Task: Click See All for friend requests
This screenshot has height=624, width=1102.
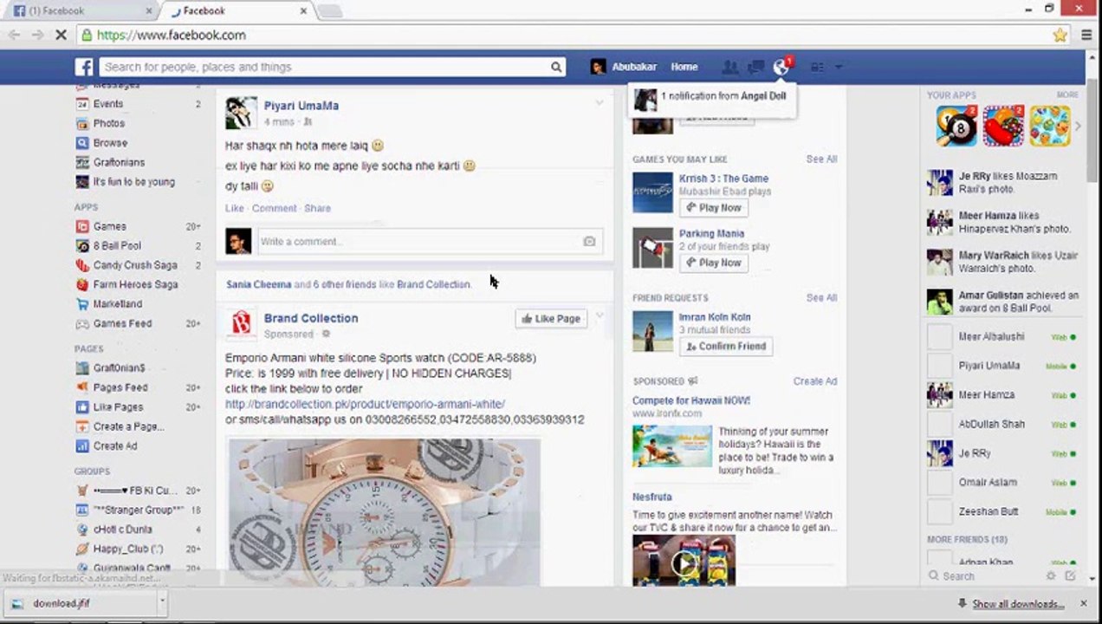Action: click(821, 298)
